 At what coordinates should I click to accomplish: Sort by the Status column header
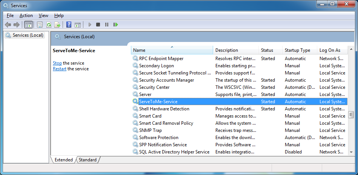(x=270, y=50)
